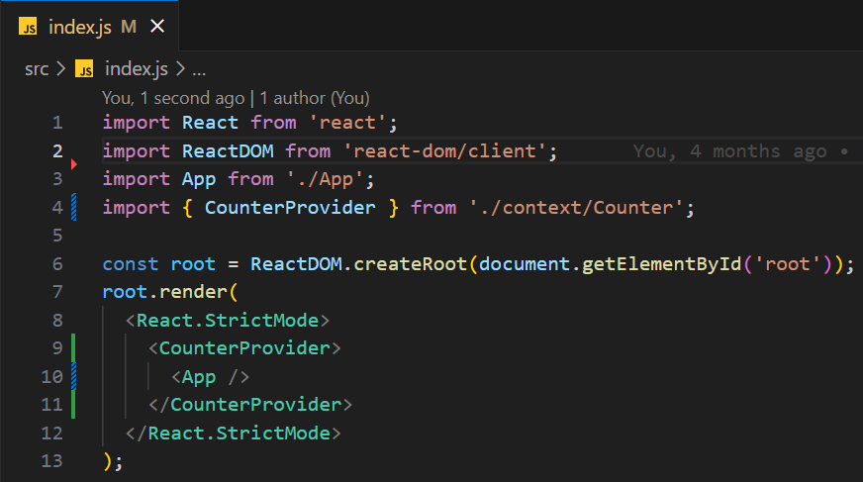This screenshot has width=863, height=482.
Task: Click the blue modified marker beside line 10
Action: pyautogui.click(x=74, y=377)
